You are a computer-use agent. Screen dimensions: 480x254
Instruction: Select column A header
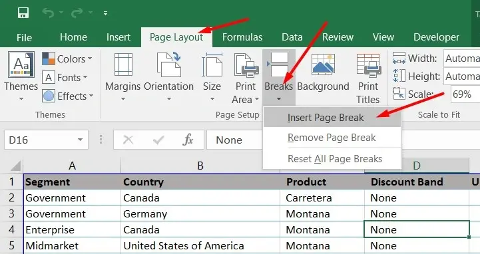click(73, 166)
